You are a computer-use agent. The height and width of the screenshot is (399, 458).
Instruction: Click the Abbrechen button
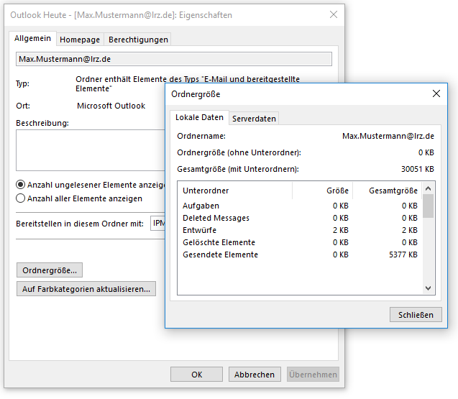click(255, 375)
